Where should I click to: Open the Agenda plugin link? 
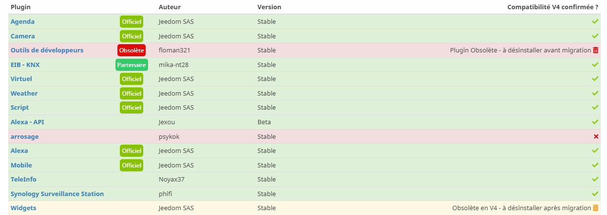[x=22, y=21]
